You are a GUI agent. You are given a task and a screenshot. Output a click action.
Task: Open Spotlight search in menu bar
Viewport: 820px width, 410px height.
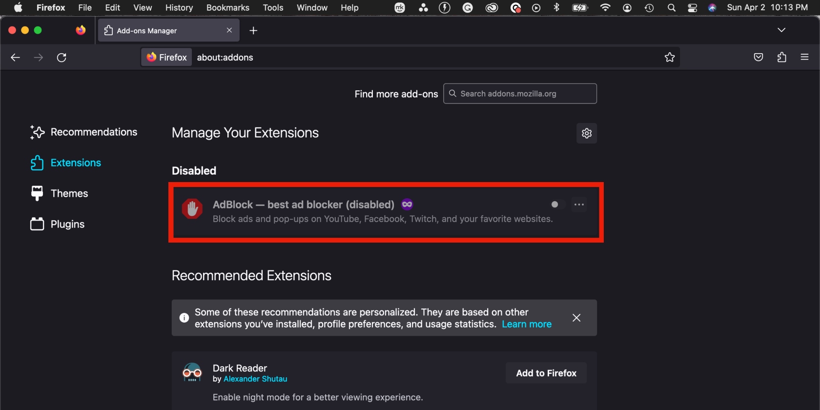[672, 7]
